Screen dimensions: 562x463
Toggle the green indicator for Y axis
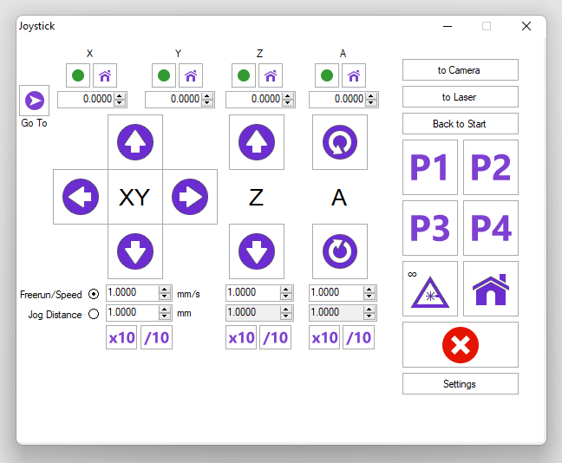point(165,75)
